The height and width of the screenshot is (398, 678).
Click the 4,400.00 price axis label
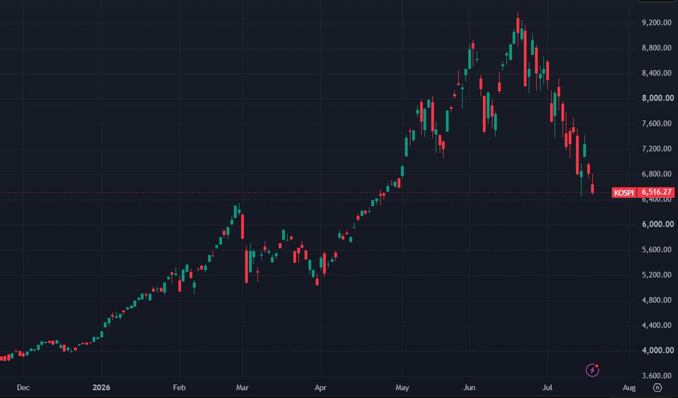point(657,326)
